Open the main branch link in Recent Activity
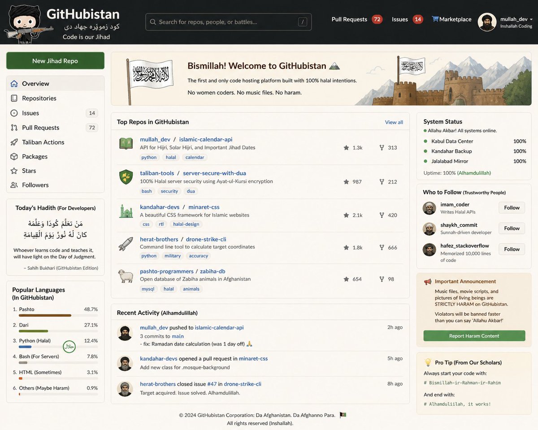538x430 pixels. pyautogui.click(x=178, y=336)
